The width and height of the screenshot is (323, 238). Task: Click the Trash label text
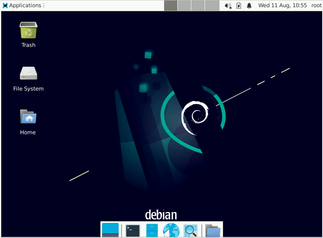click(28, 45)
